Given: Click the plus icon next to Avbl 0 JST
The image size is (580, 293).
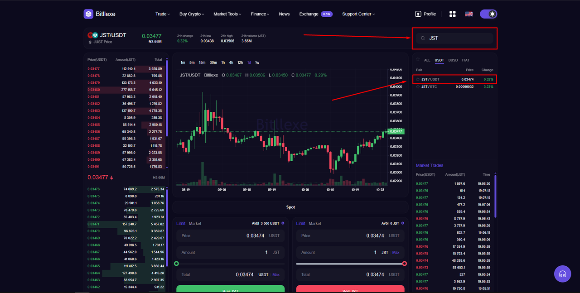Looking at the screenshot, I should (403, 223).
